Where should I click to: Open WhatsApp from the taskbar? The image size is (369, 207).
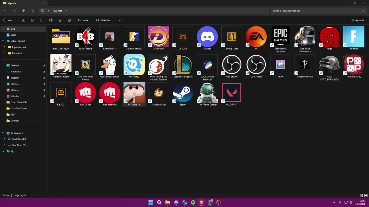click(210, 202)
